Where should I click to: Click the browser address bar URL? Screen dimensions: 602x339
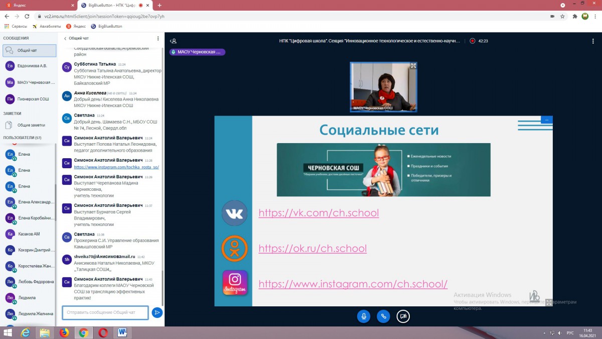[x=104, y=16]
